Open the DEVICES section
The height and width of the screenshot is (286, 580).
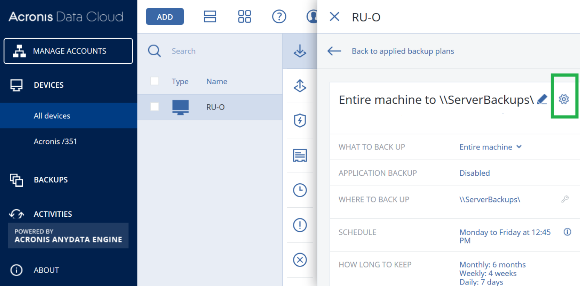click(x=49, y=85)
